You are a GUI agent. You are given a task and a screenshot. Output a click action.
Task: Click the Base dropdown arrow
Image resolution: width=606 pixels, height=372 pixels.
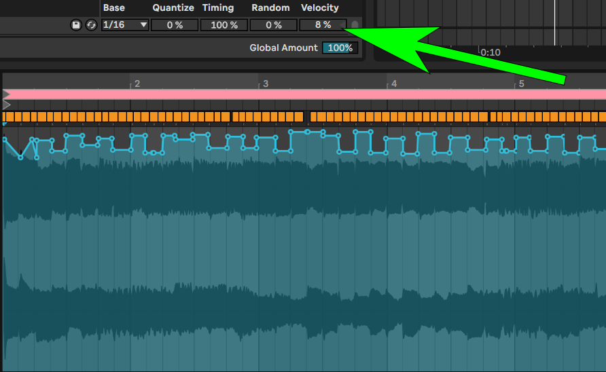[x=143, y=25]
